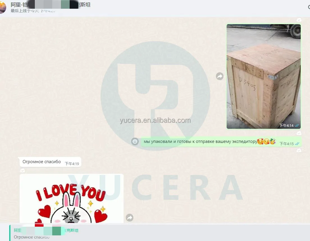The height and width of the screenshot is (241, 310).
Task: Open the wooden crate photo
Action: pyautogui.click(x=264, y=77)
